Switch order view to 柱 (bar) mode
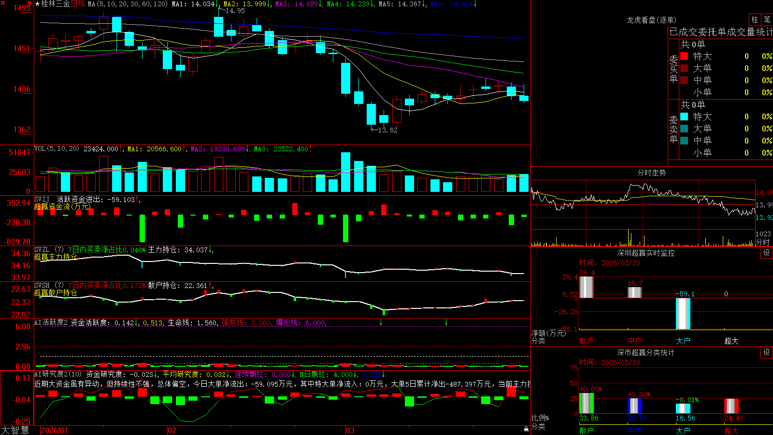Image resolution: width=773 pixels, height=435 pixels. pos(755,20)
